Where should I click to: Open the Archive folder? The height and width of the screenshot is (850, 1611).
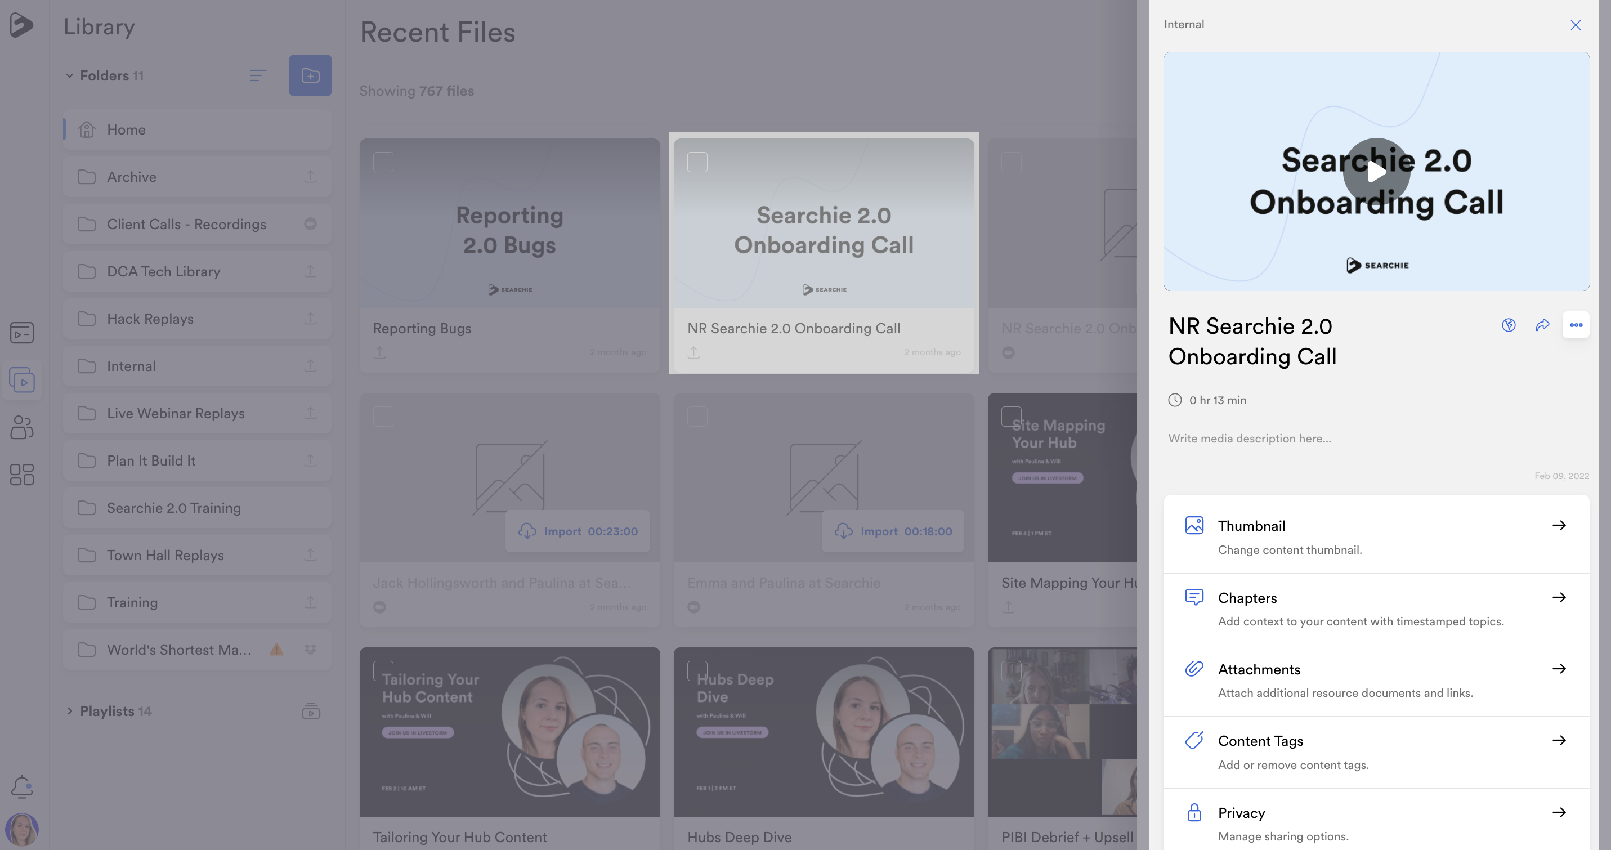(x=197, y=176)
